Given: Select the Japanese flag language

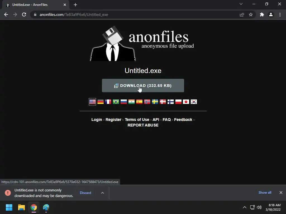Looking at the screenshot, I should pos(186,102).
